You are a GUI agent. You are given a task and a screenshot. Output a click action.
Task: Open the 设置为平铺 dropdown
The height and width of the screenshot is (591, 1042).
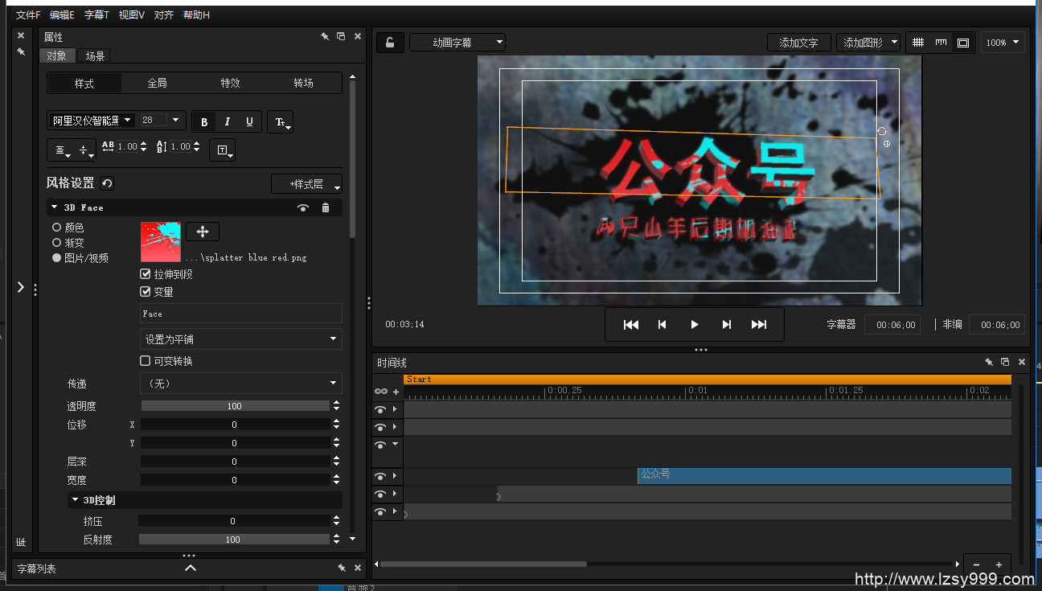click(x=240, y=339)
